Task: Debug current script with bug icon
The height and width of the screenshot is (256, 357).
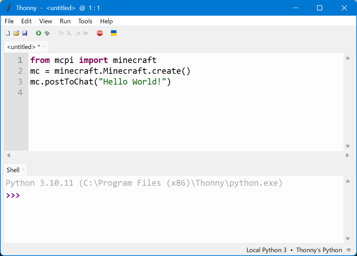Action: tap(47, 33)
